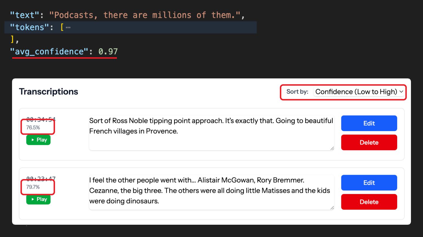The image size is (423, 237).
Task: Open the Sort by Confidence dropdown
Action: pos(359,92)
